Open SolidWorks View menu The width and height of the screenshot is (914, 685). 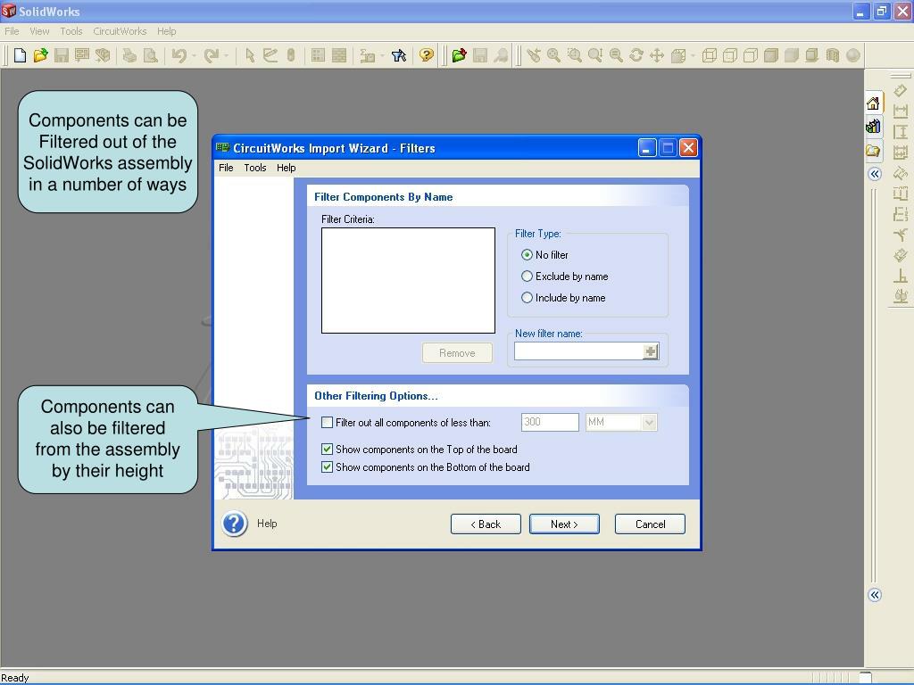39,31
